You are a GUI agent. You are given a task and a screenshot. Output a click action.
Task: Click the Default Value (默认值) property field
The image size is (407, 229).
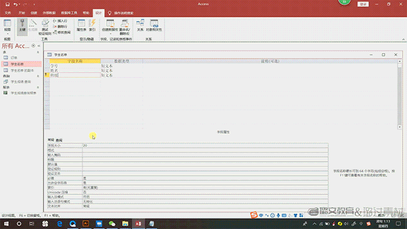point(205,164)
